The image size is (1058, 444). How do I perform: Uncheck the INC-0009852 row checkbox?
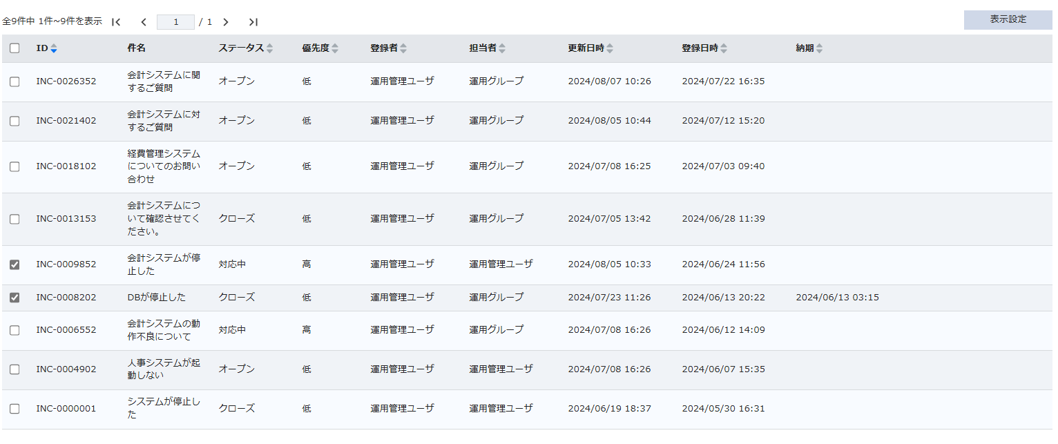(15, 264)
